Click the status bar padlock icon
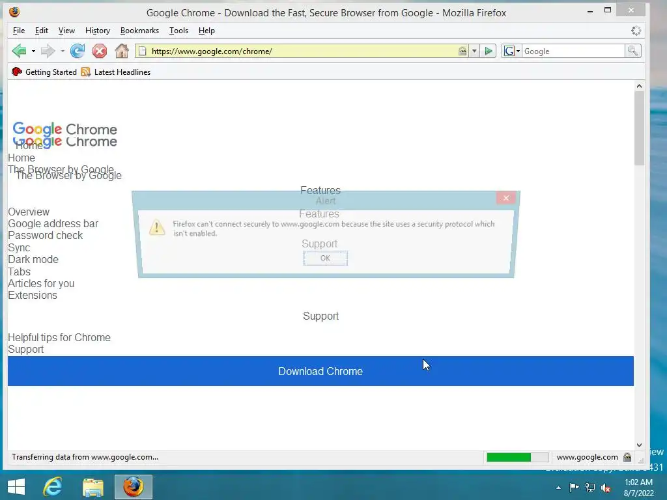 coord(627,457)
